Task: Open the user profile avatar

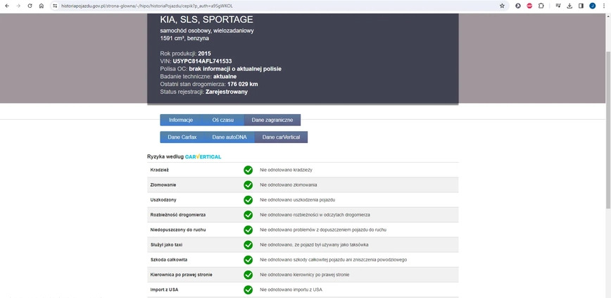Action: (592, 6)
